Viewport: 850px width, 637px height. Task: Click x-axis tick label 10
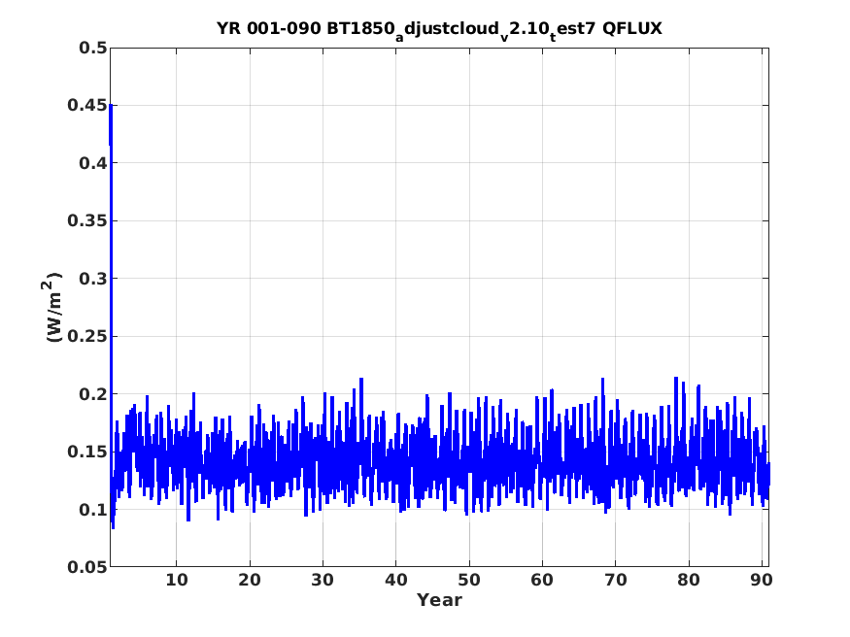click(x=176, y=580)
